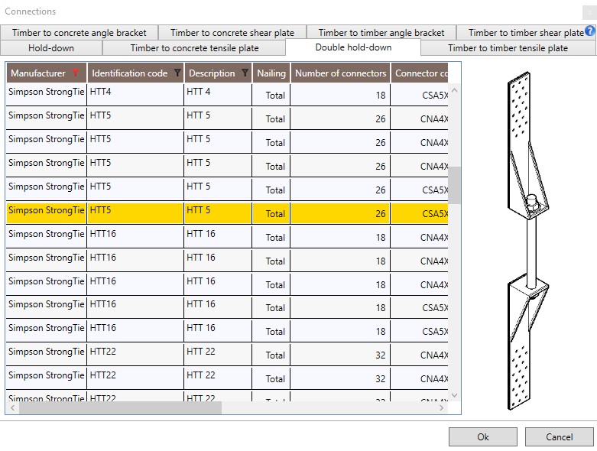
Task: Select the horizontal scrollbar thumb of the table
Action: click(120, 407)
